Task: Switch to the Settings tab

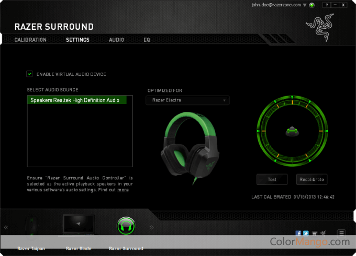Action: [77, 40]
